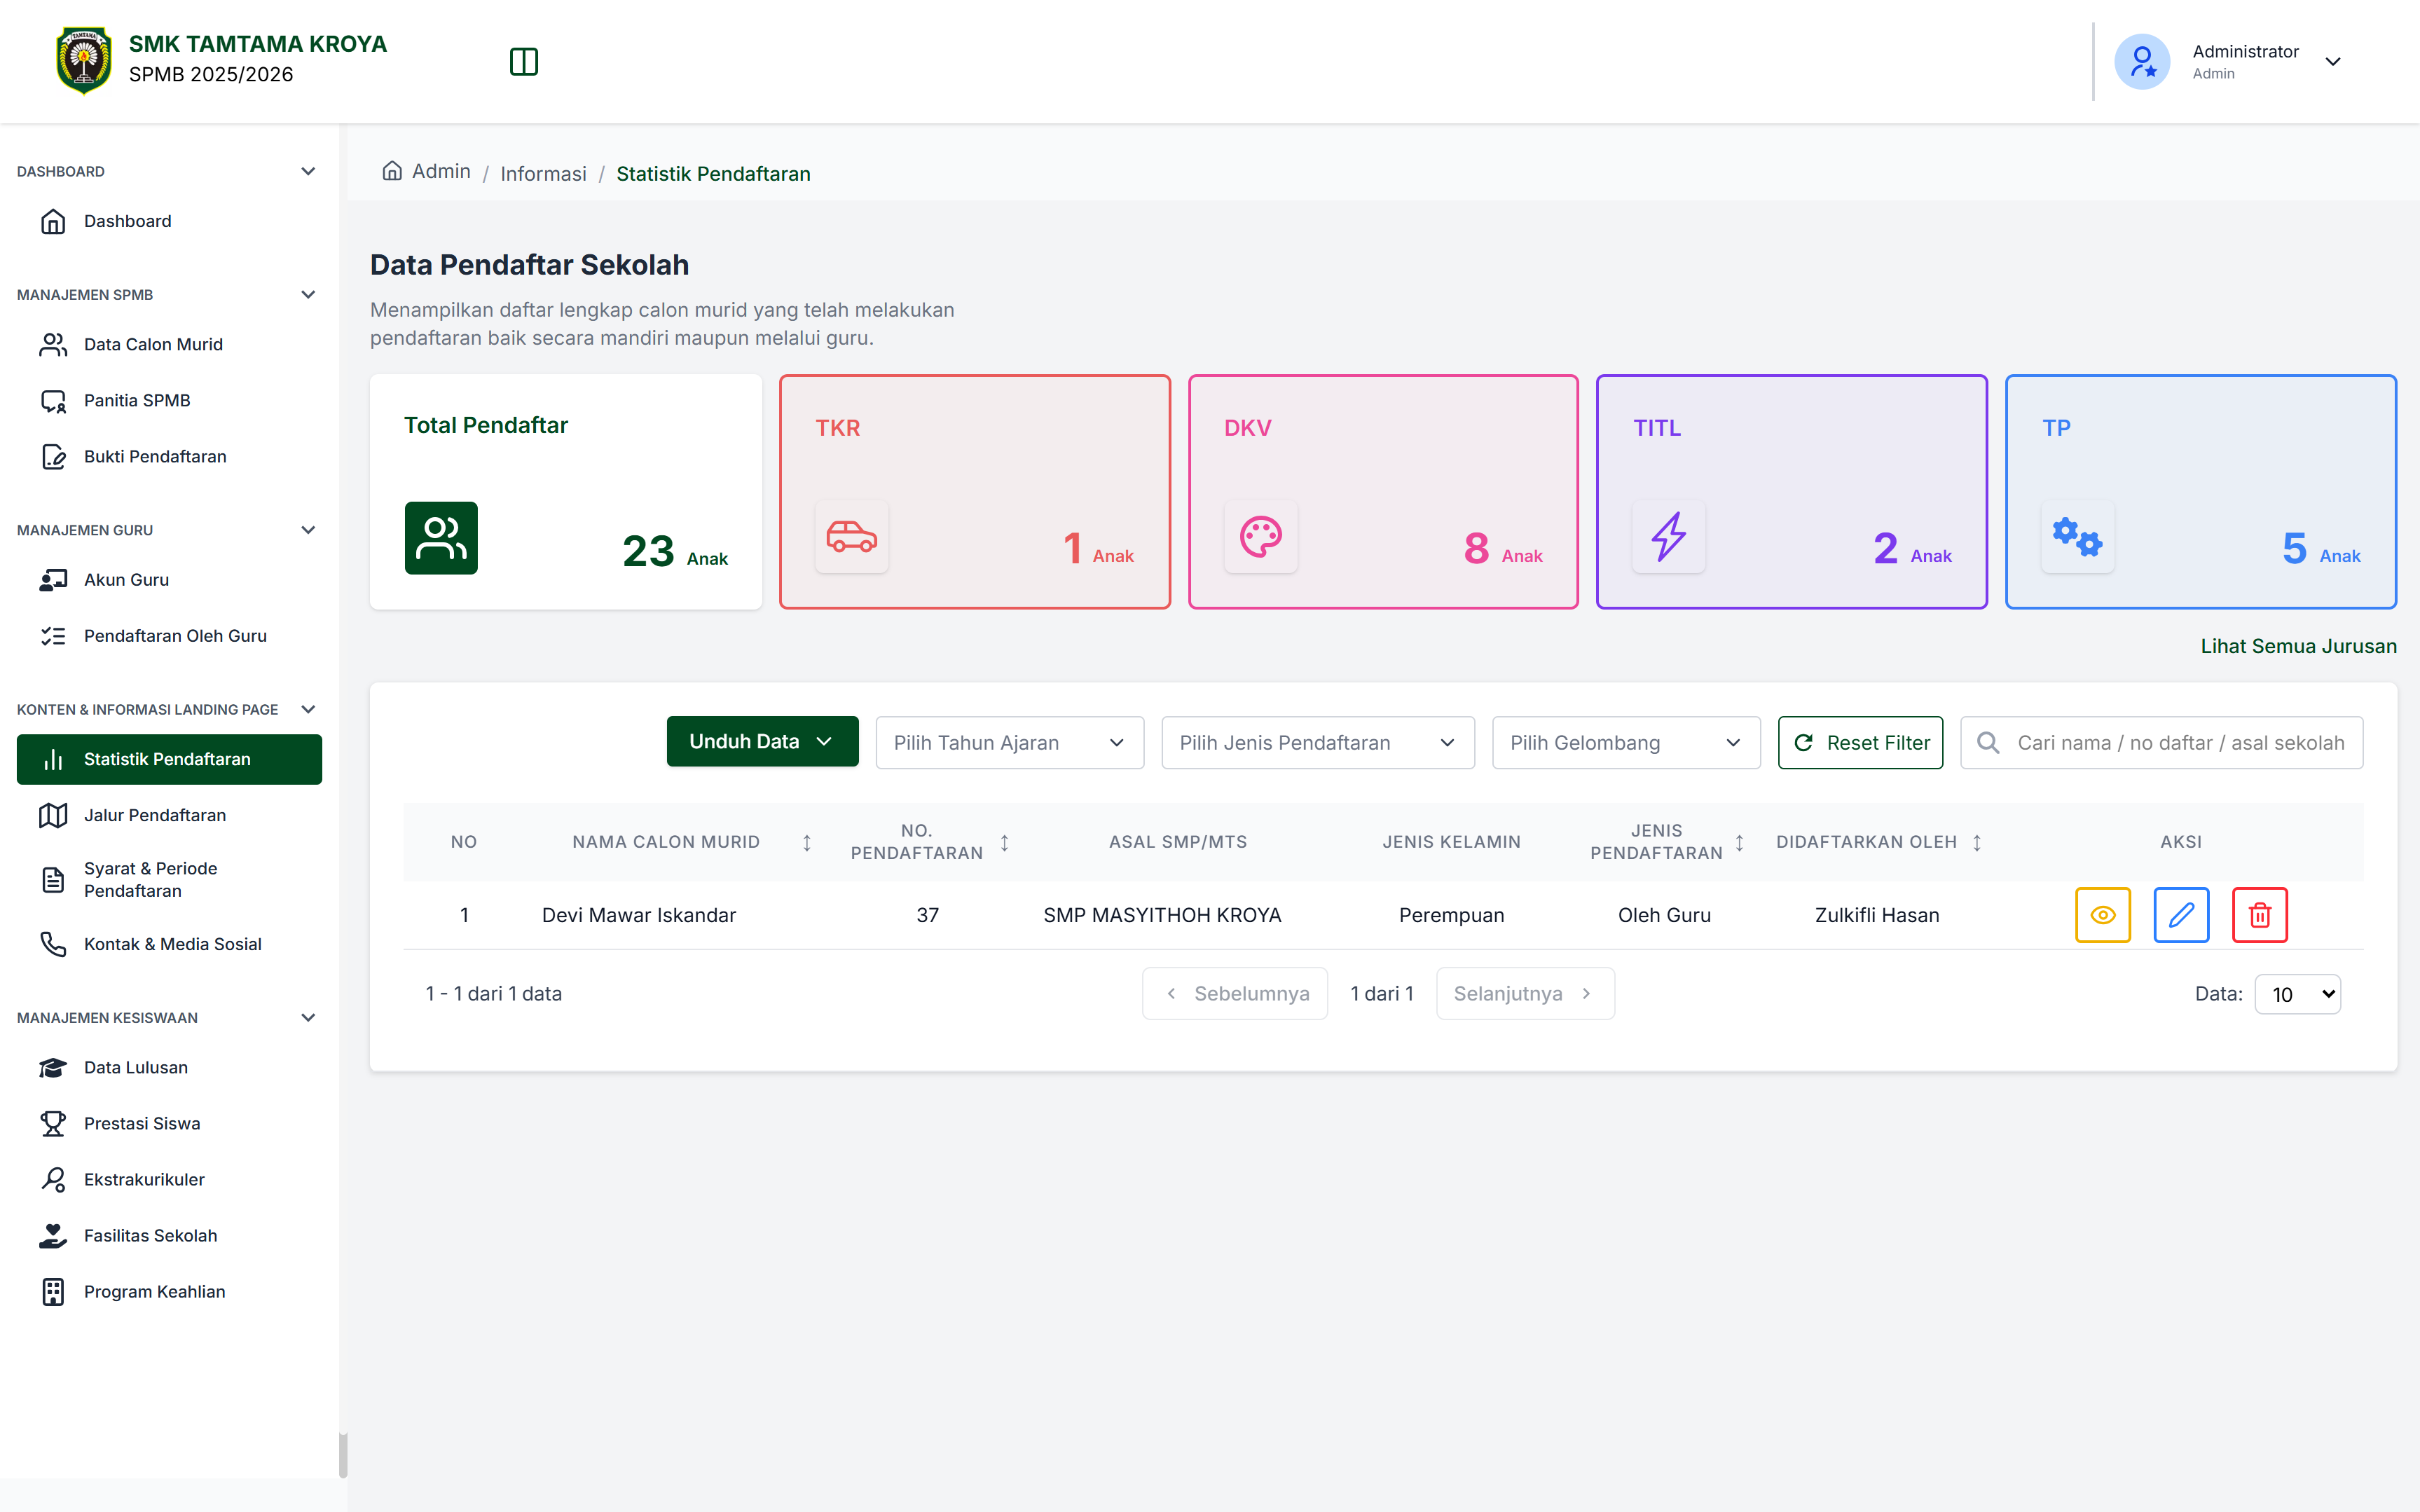2420x1512 pixels.
Task: Click the home icon in breadcrumb
Action: pos(392,171)
